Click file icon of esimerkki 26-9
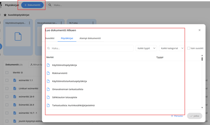 (x=15, y=97)
